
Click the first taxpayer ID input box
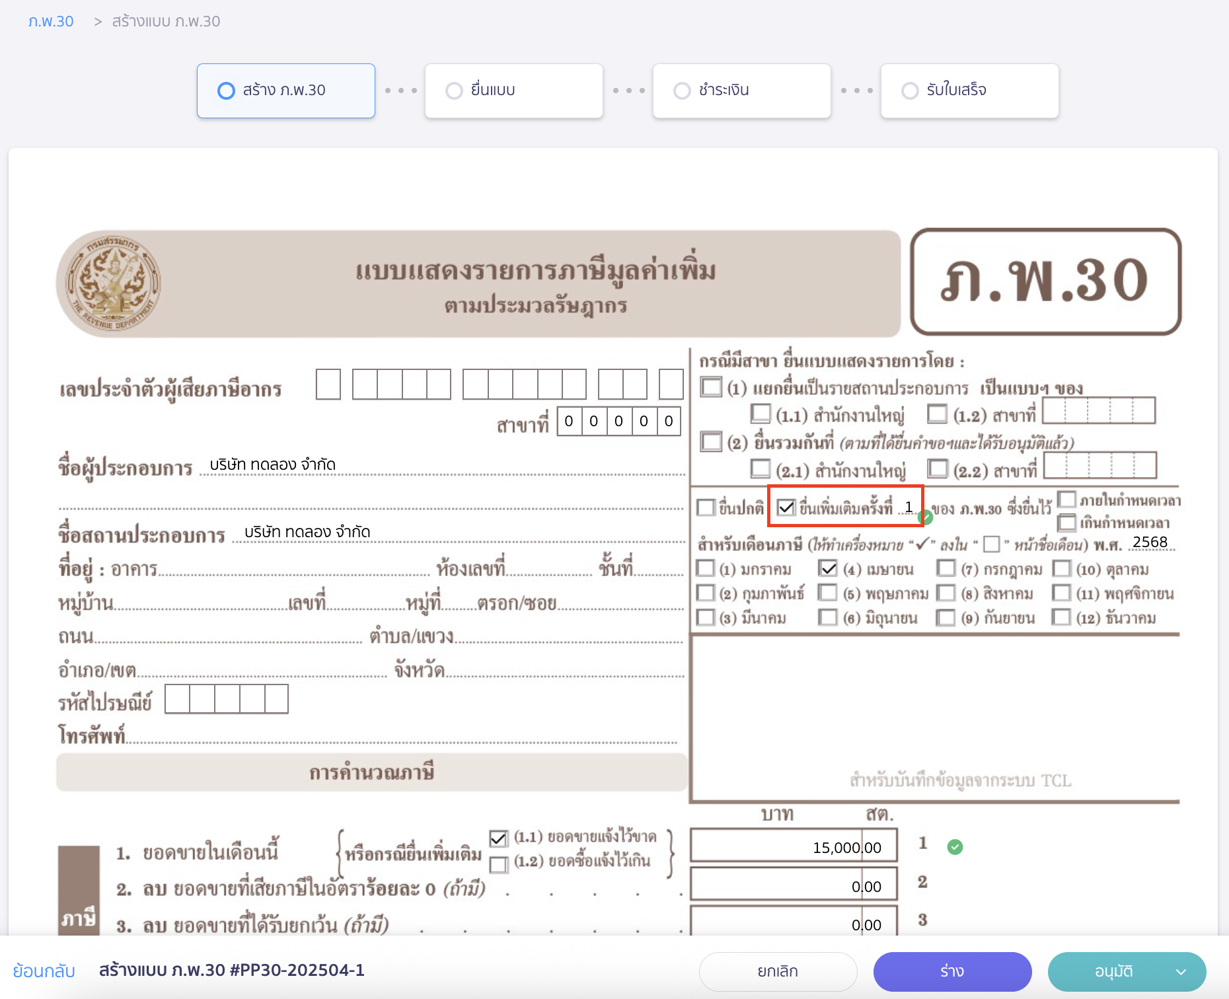[328, 384]
